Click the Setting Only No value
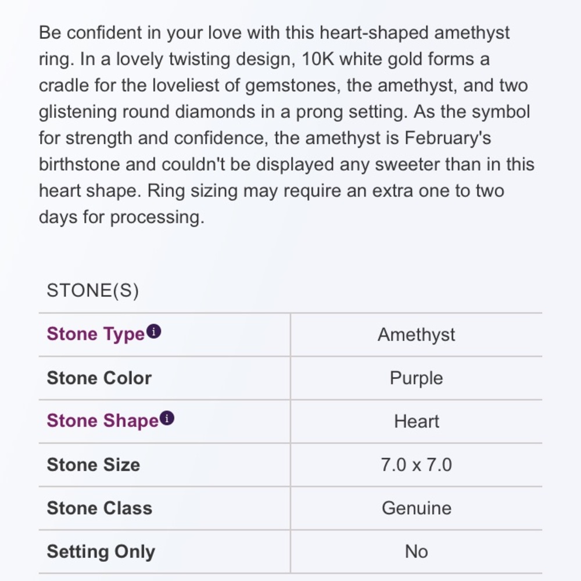The height and width of the screenshot is (581, 581). [x=416, y=551]
